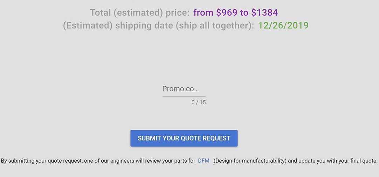Click the underline beneath the Promo code field
The image size is (379, 177).
pos(184,96)
